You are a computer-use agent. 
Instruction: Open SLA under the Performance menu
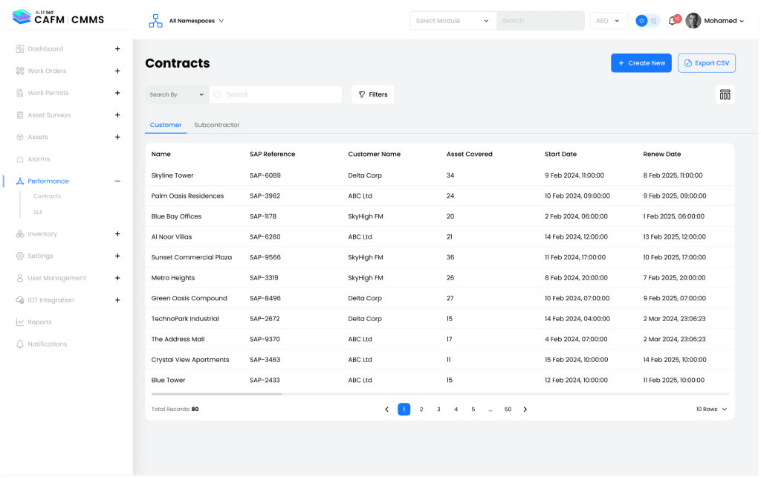[x=38, y=212]
